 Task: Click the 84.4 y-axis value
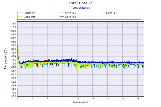[x=14, y=53]
